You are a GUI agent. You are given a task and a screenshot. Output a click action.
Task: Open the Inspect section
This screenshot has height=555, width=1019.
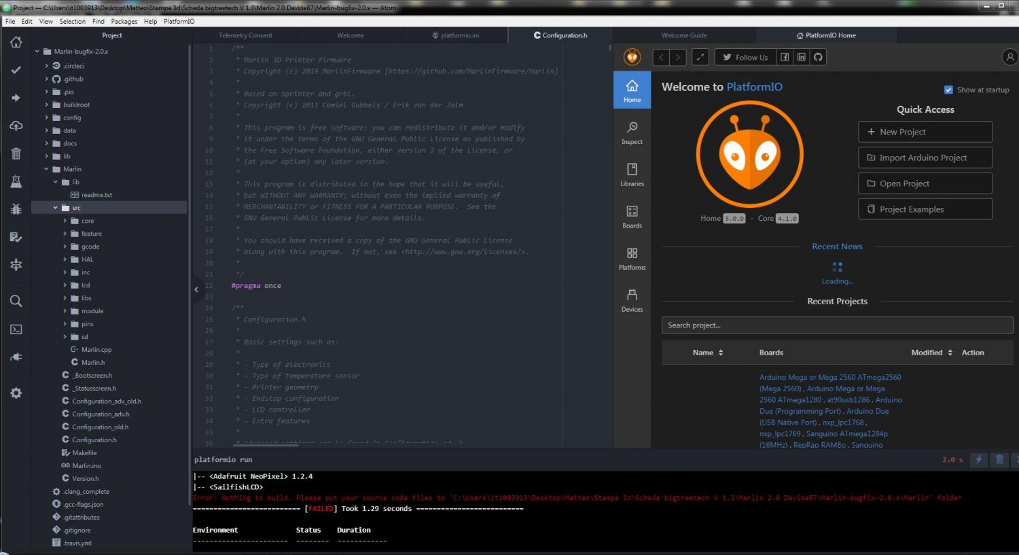pos(632,133)
